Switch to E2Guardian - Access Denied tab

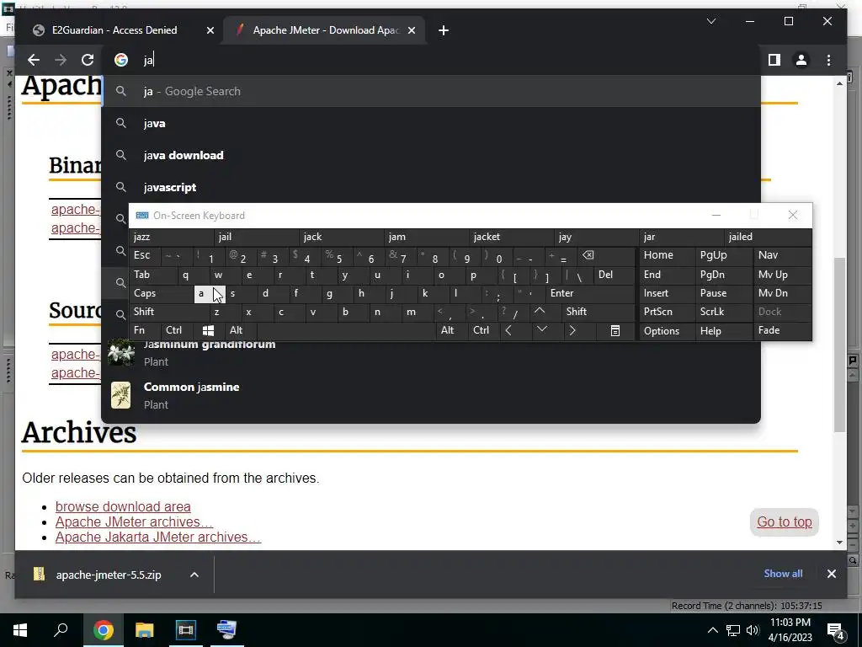(114, 30)
